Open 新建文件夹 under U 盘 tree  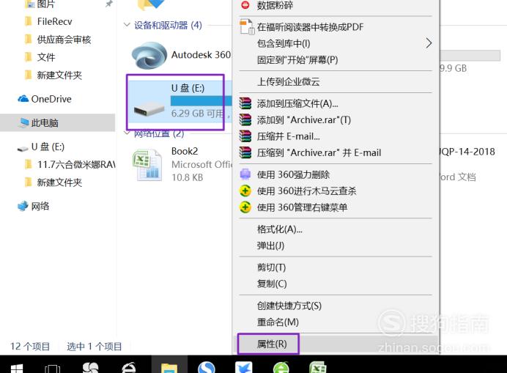tap(59, 182)
